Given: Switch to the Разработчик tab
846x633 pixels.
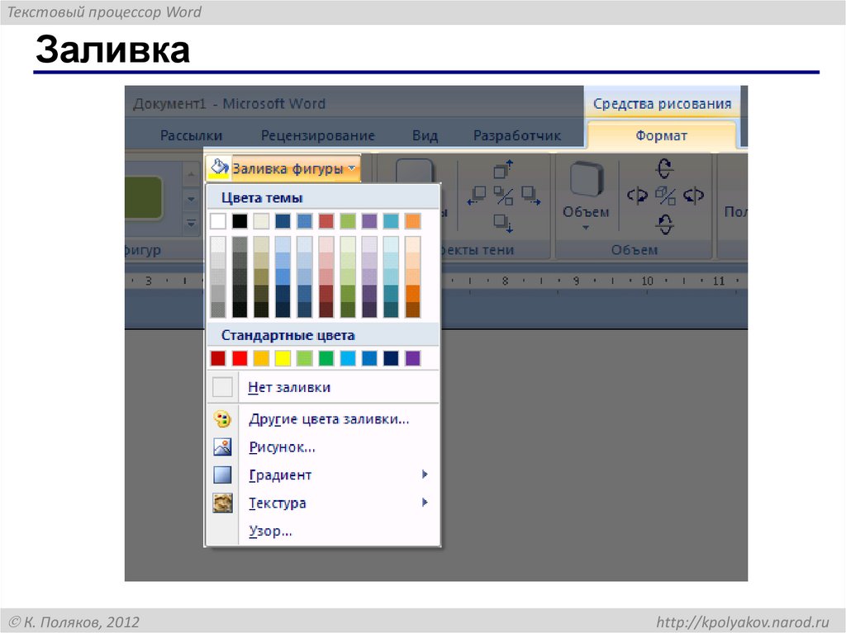Looking at the screenshot, I should click(x=517, y=135).
